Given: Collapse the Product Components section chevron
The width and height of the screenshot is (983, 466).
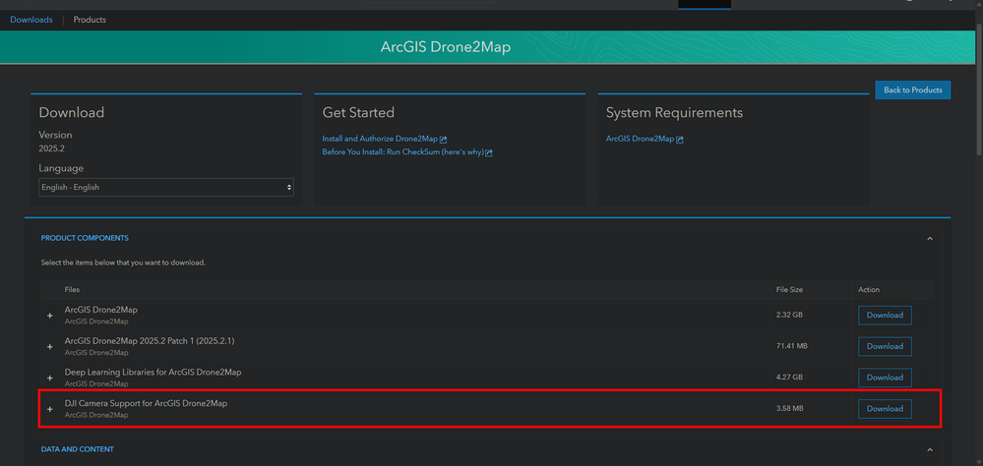Looking at the screenshot, I should (x=930, y=239).
